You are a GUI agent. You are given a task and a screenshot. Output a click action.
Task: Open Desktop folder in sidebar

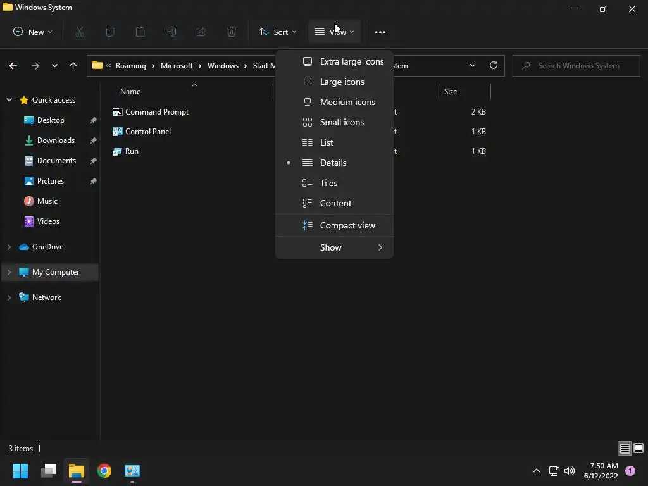coord(51,120)
